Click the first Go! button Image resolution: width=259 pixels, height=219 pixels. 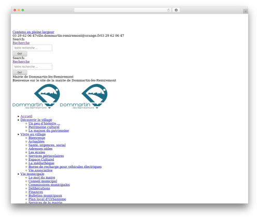coord(20,54)
